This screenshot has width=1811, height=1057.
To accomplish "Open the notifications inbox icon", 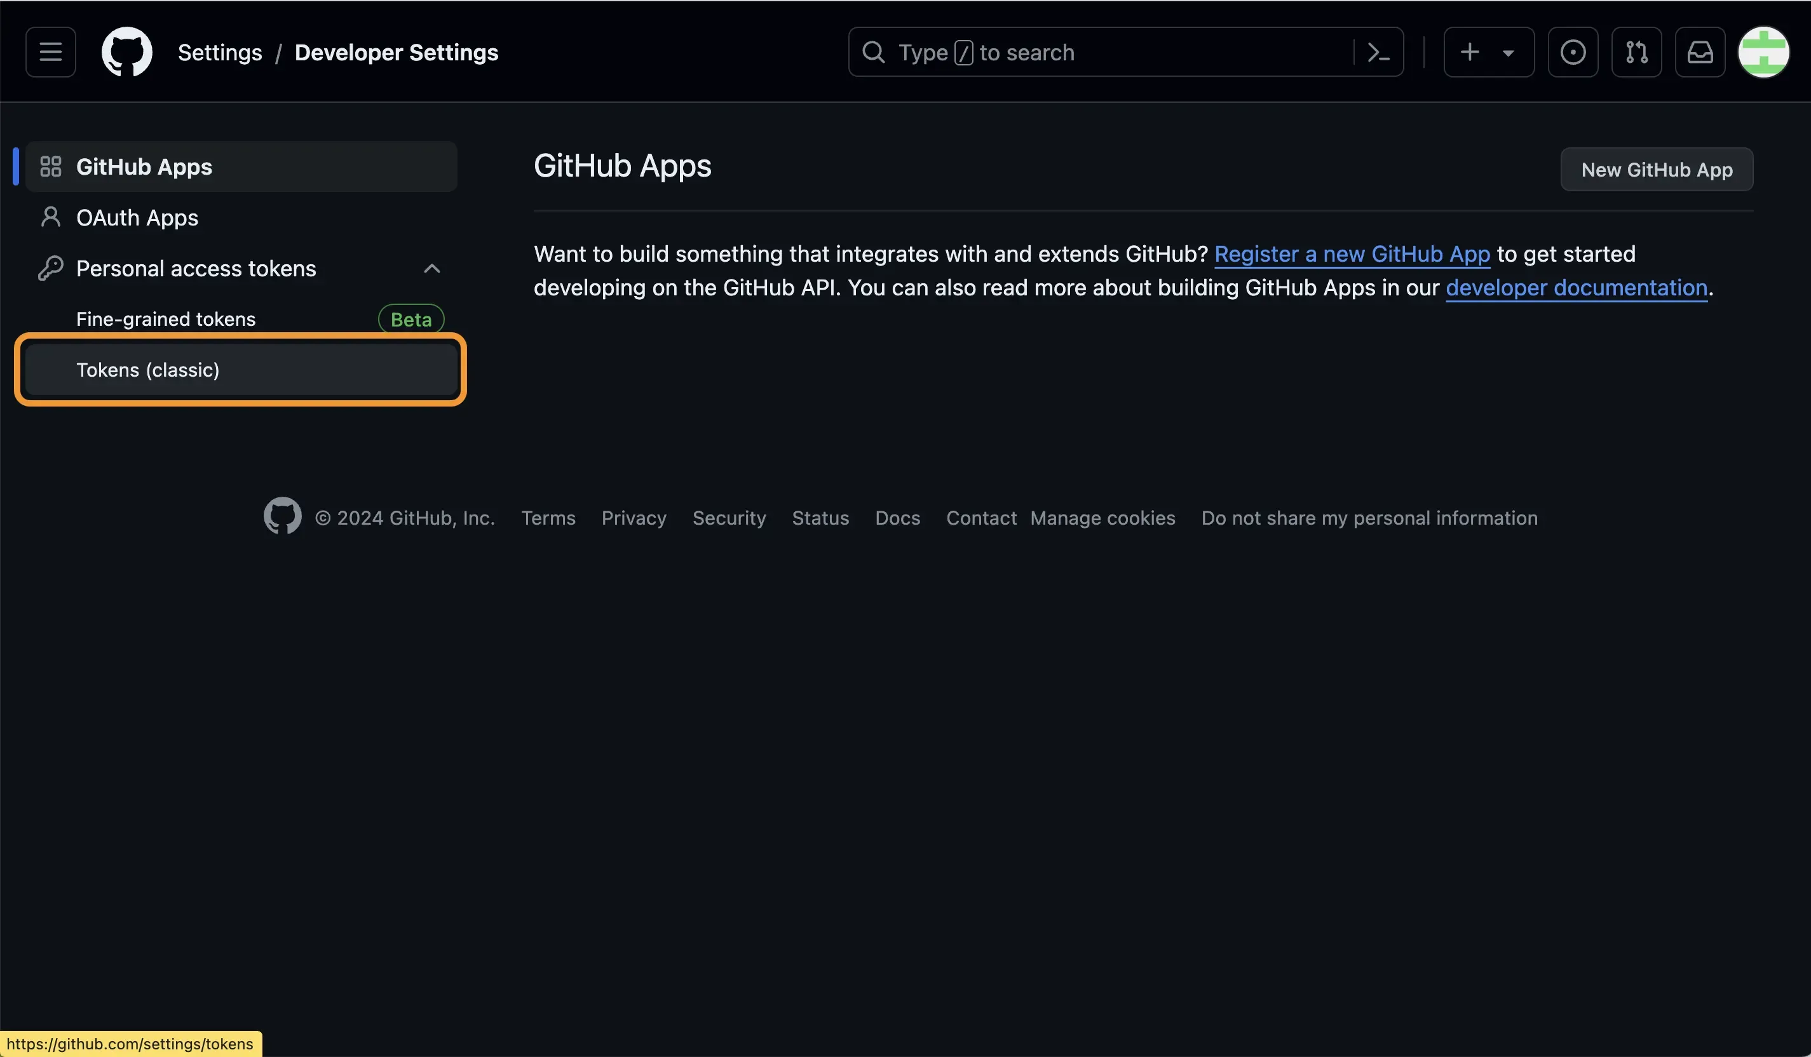I will [1700, 51].
